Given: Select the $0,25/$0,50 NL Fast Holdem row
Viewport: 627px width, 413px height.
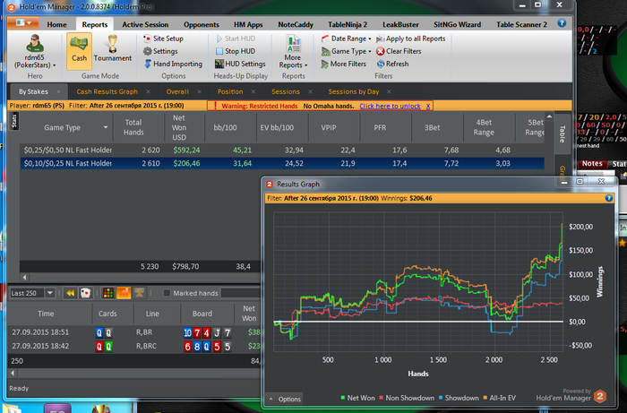Looking at the screenshot, I should [282, 151].
